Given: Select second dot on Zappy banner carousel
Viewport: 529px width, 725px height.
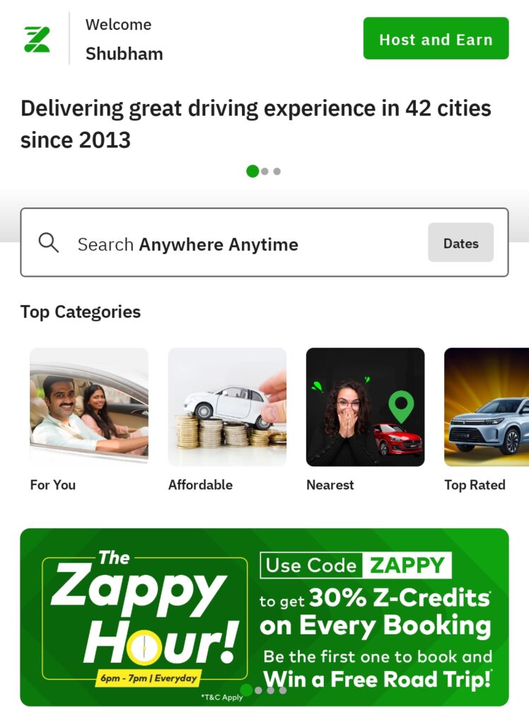Looking at the screenshot, I should [258, 690].
